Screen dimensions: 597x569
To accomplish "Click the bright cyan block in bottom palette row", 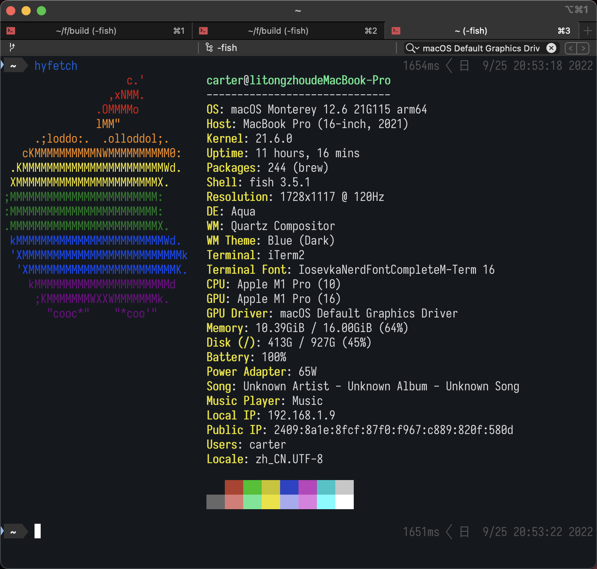I will 326,502.
